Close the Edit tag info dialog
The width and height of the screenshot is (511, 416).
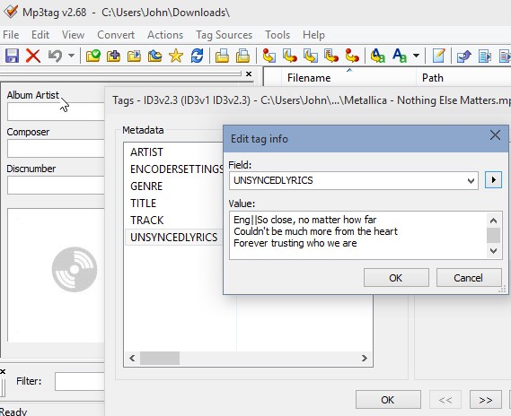495,135
